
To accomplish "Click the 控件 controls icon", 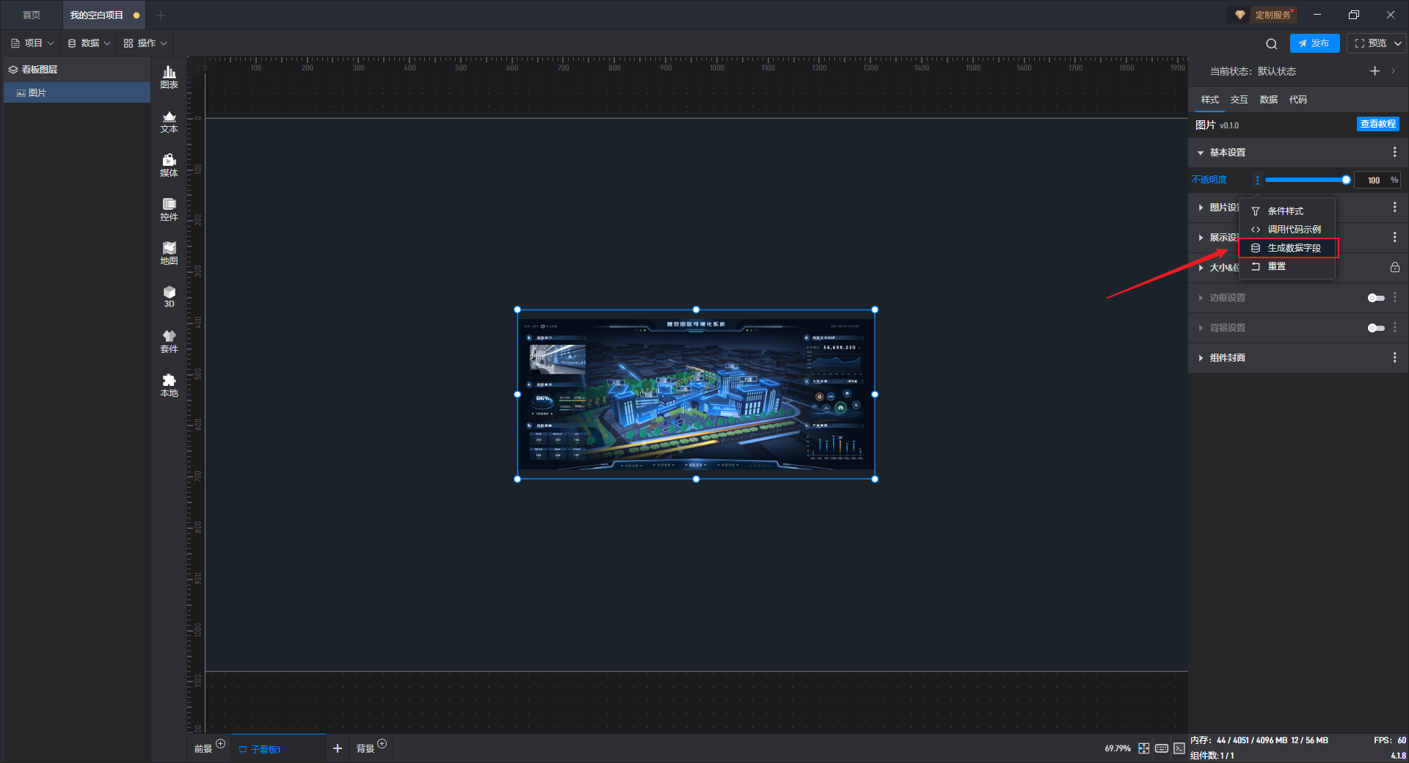I will click(x=169, y=209).
